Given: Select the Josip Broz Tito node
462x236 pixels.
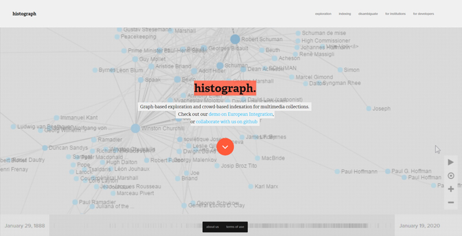Looking at the screenshot, I should tap(217, 166).
